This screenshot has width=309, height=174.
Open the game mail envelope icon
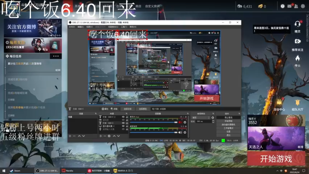click(x=289, y=6)
